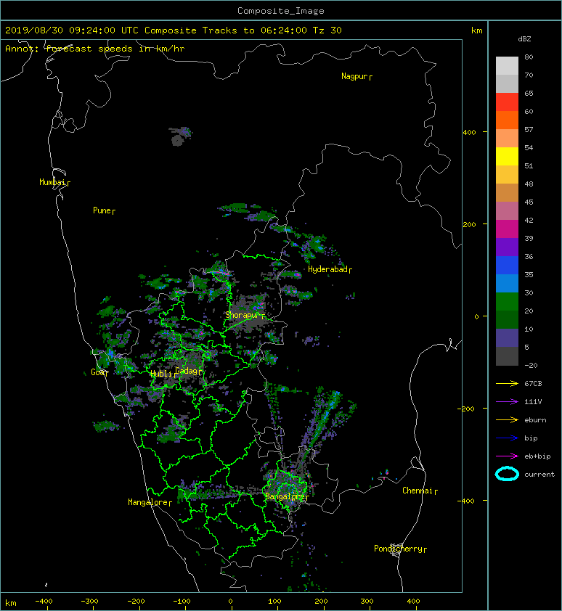Image resolution: width=562 pixels, height=611 pixels.
Task: Click the Nagpur location marker symbol
Action: (370, 78)
